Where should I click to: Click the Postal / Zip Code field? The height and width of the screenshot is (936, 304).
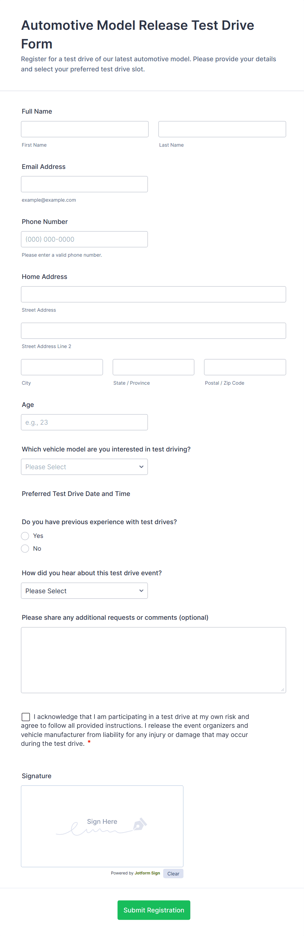(245, 367)
